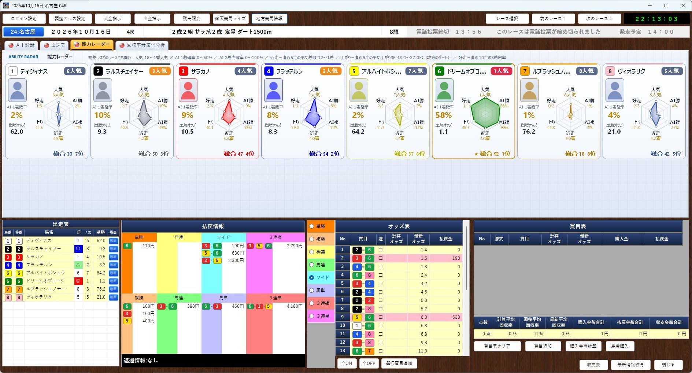Image resolution: width=692 pixels, height=373 pixels.
Task: Click the ドリームオブコージ horse name in 出走表
Action: [x=45, y=281]
